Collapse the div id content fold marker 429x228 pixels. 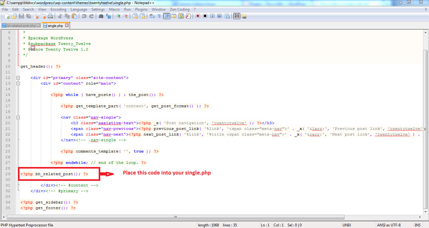coord(18,83)
